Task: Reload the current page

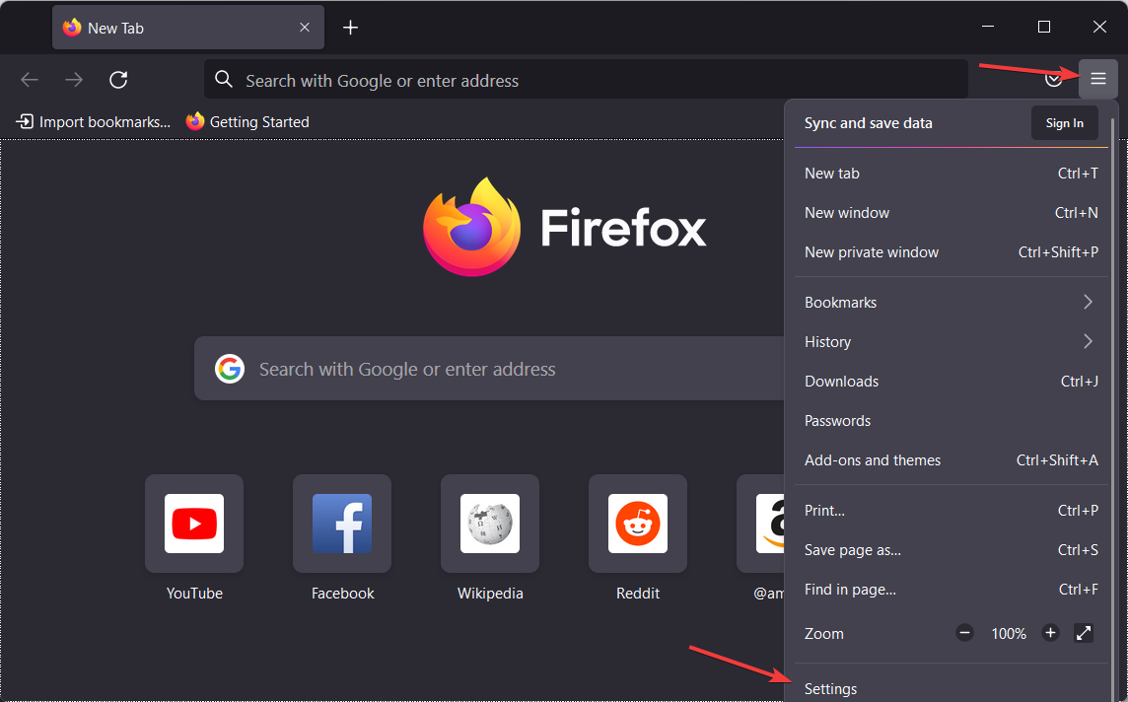Action: (x=118, y=79)
